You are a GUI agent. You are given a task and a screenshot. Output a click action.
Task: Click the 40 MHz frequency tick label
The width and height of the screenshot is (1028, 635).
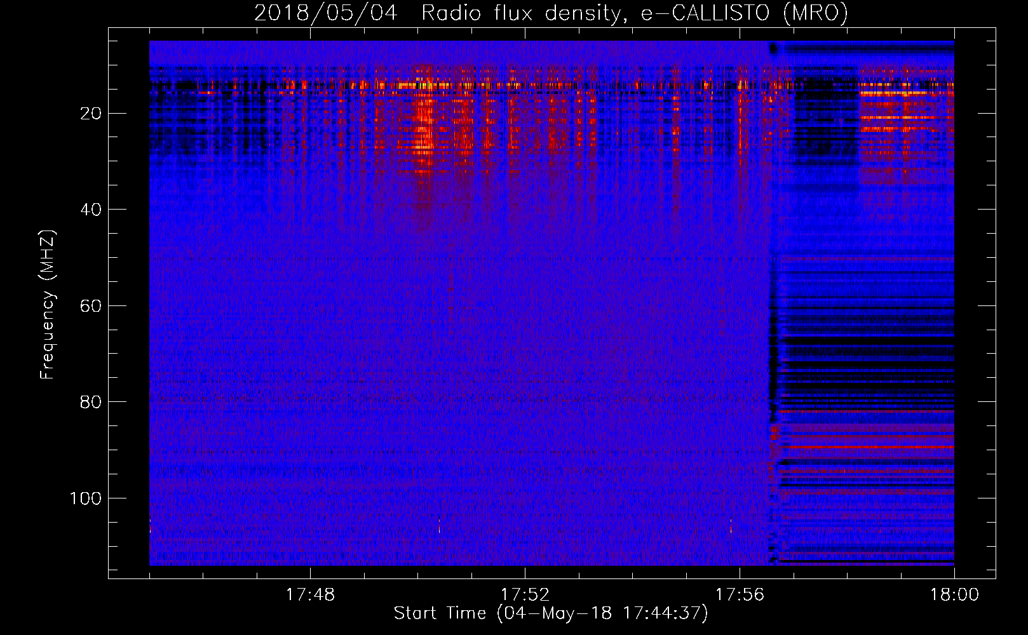[x=91, y=210]
